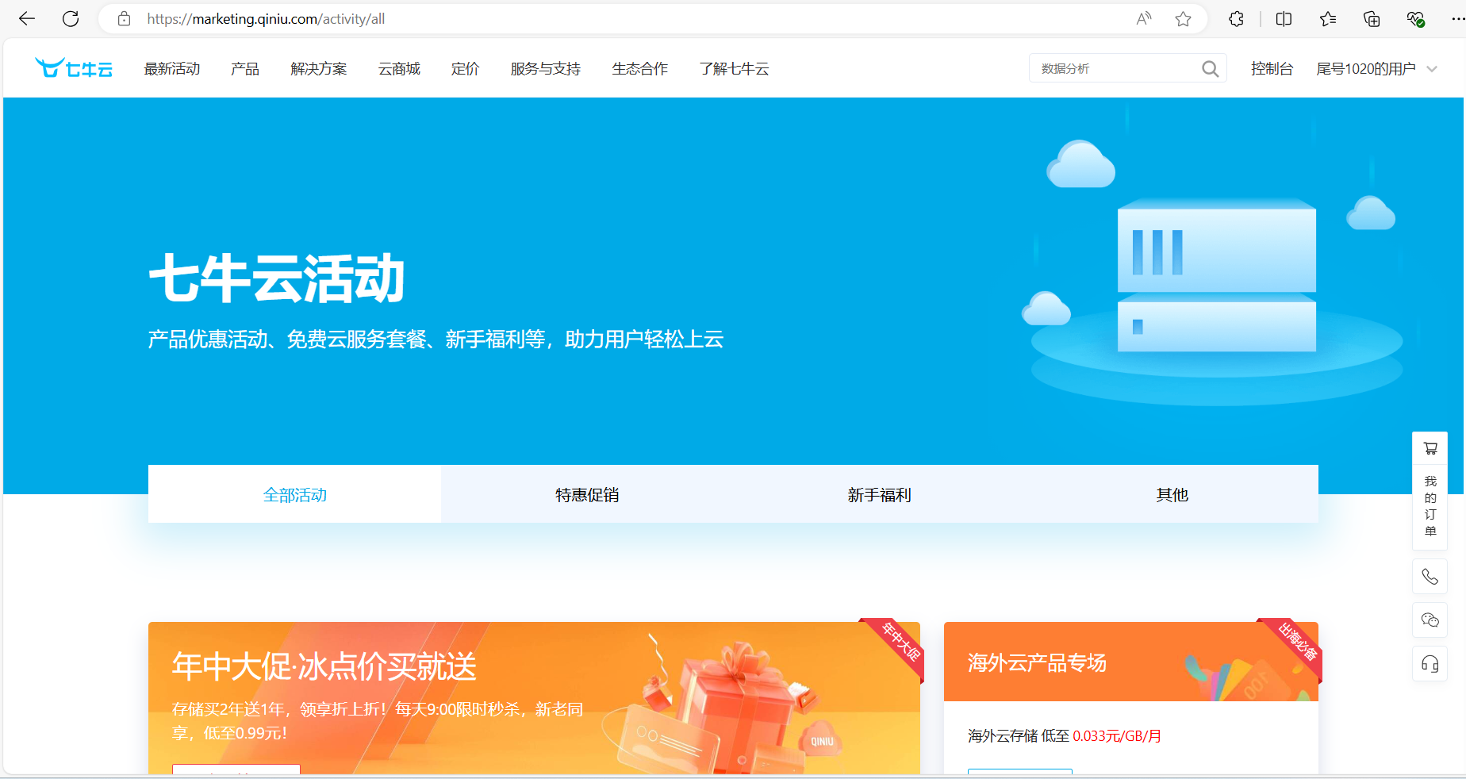Click the 七牛云 logo
1466x779 pixels.
coord(74,68)
